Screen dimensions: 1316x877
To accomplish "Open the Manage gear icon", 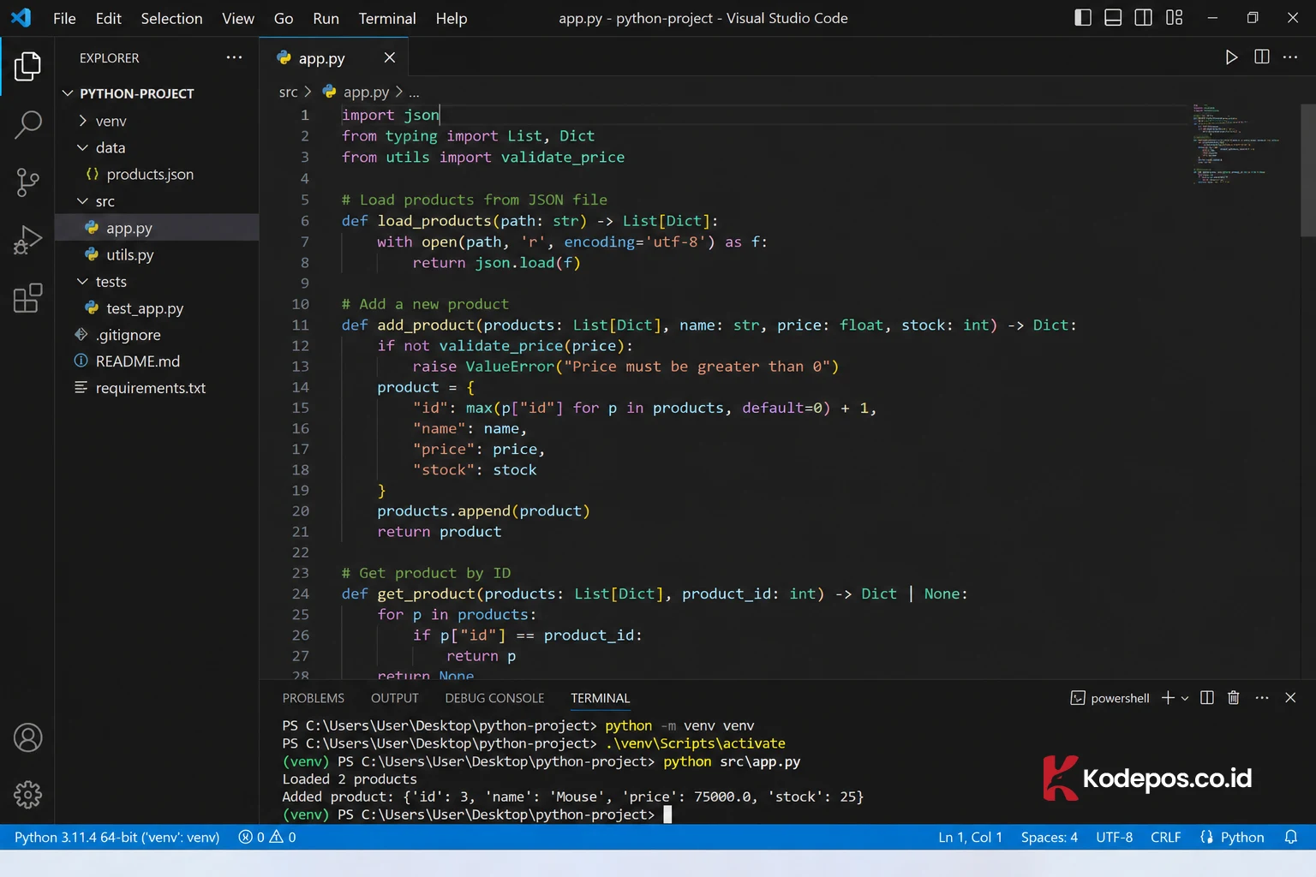I will click(x=27, y=795).
